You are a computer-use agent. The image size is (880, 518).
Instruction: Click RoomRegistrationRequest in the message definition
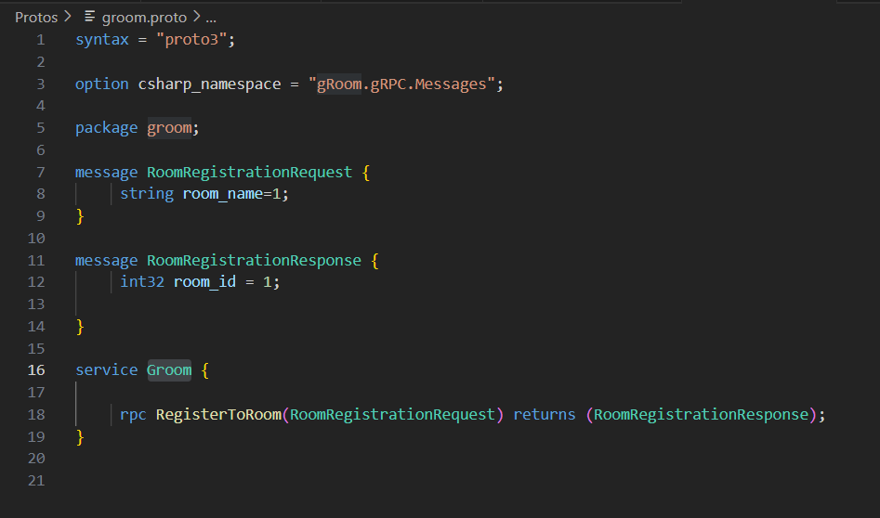(249, 172)
